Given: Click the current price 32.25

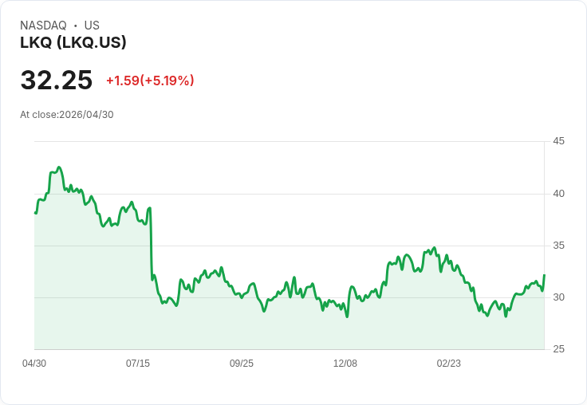Looking at the screenshot, I should [57, 81].
